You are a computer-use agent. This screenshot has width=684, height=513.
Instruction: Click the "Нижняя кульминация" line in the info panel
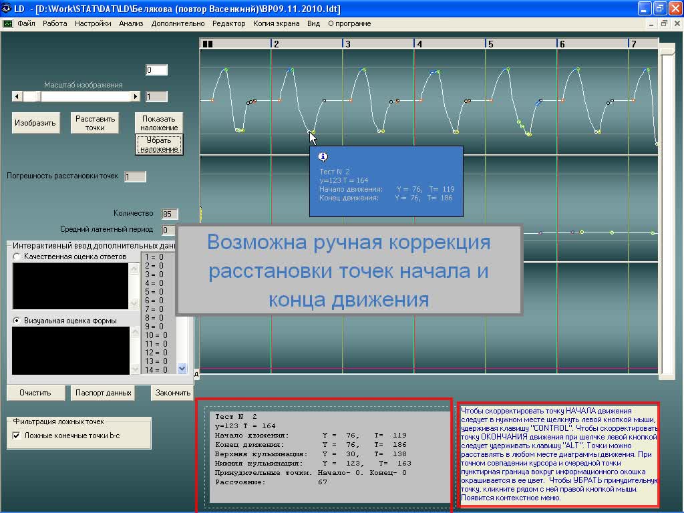[x=313, y=464]
